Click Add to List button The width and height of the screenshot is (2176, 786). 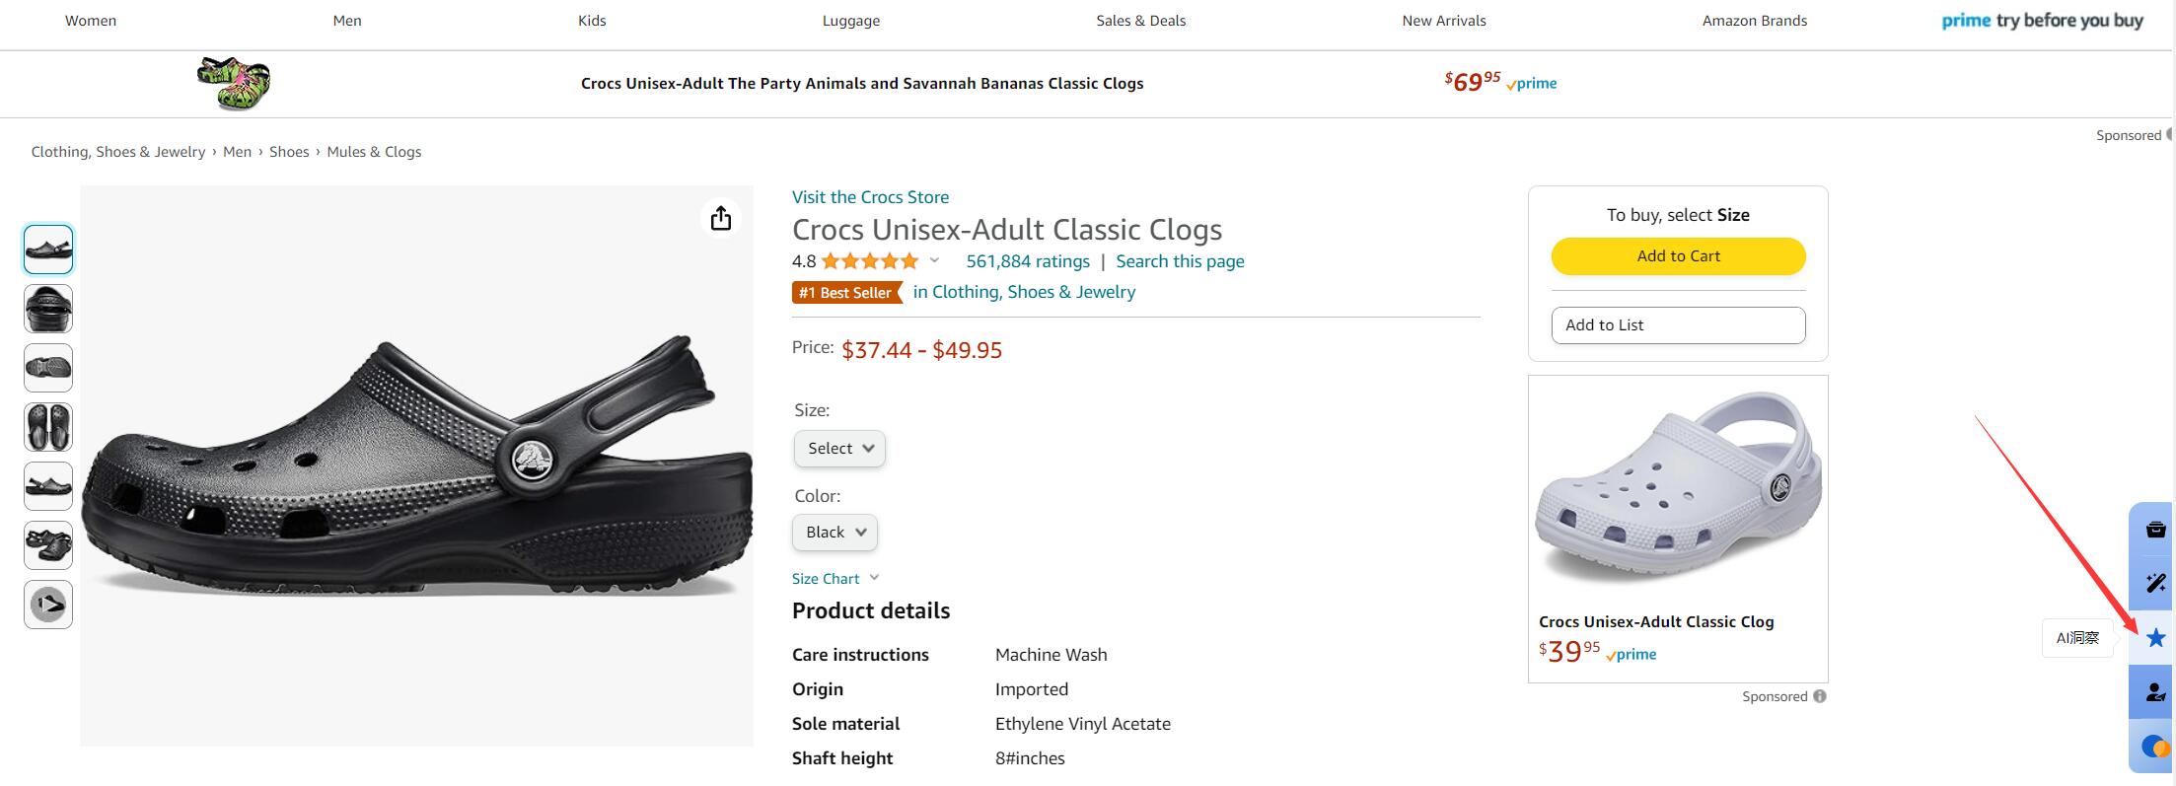point(1678,325)
